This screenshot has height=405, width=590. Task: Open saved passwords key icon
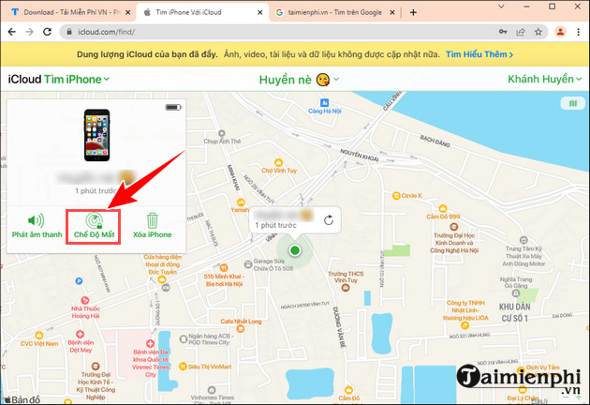point(503,32)
